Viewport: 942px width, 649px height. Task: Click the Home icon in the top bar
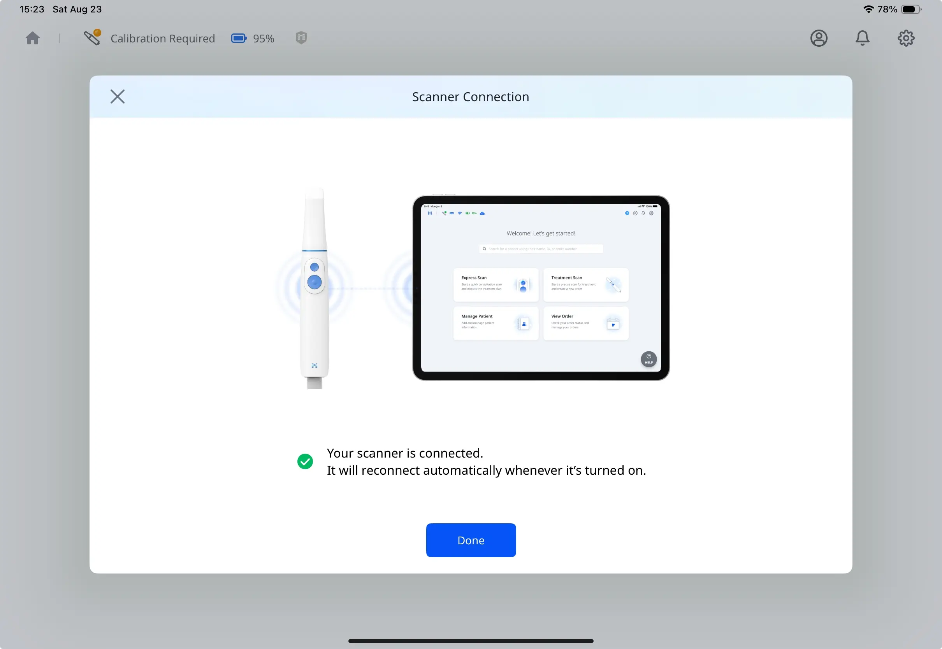click(x=32, y=38)
